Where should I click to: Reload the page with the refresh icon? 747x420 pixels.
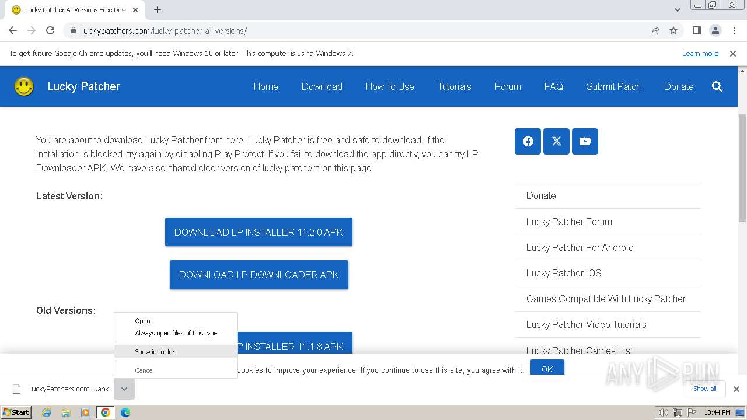50,30
